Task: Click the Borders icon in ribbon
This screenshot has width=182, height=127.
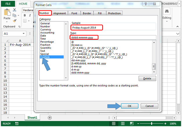Action: click(25, 21)
